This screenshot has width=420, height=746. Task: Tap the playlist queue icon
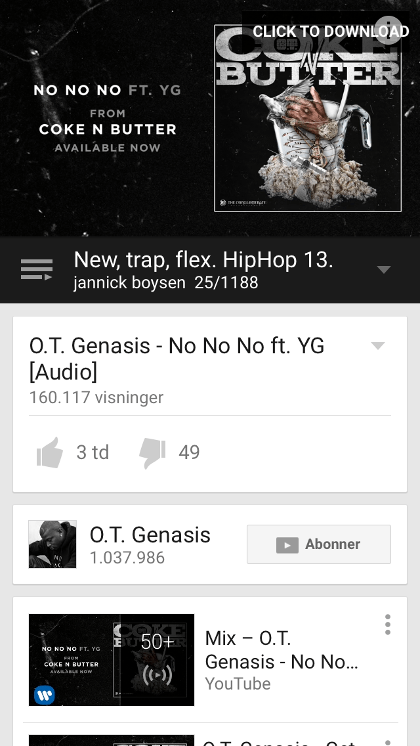click(x=37, y=270)
